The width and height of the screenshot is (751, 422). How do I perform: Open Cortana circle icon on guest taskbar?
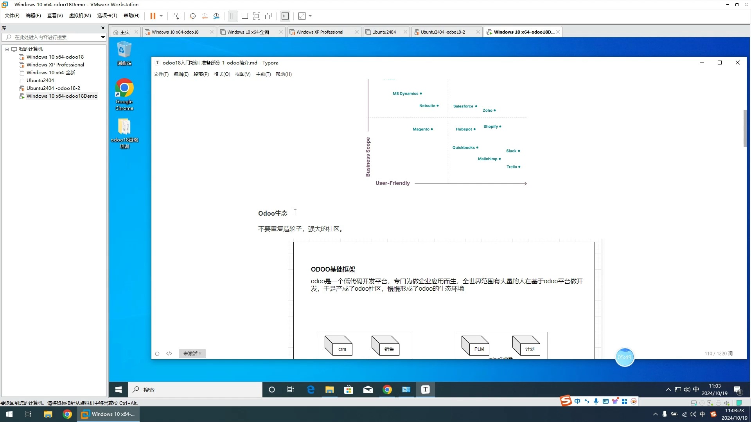(x=272, y=390)
